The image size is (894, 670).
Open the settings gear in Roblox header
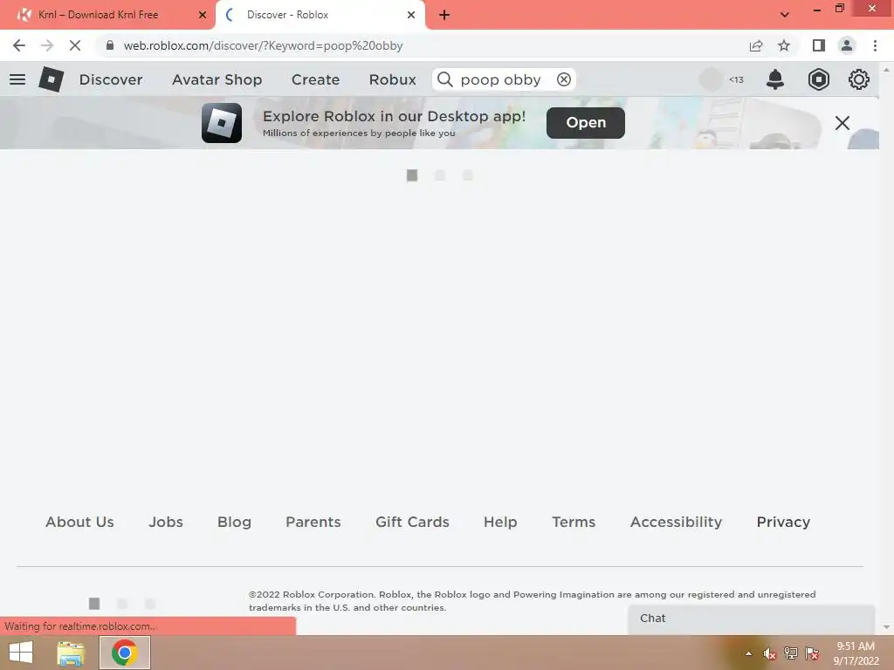coord(859,79)
